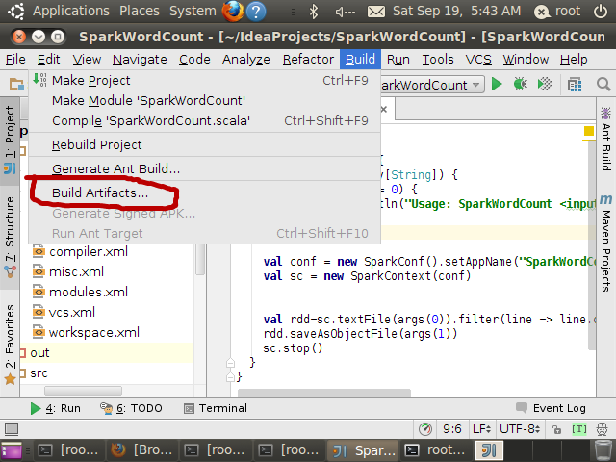
Task: Click the power save gauge icon
Action: coord(425,429)
